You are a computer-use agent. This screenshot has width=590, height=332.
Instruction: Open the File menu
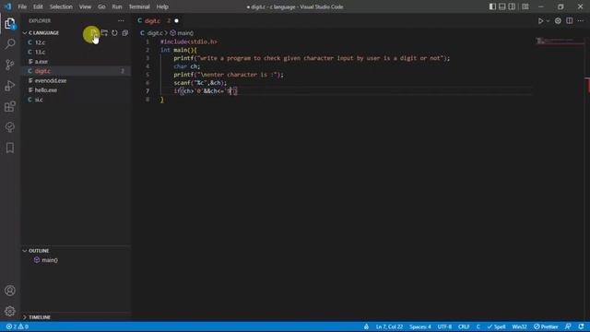[x=22, y=6]
